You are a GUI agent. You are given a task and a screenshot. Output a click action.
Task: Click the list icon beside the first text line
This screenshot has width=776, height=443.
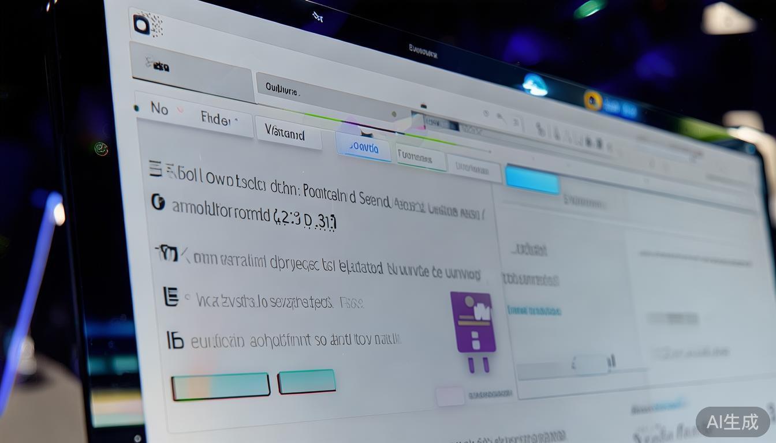point(156,168)
